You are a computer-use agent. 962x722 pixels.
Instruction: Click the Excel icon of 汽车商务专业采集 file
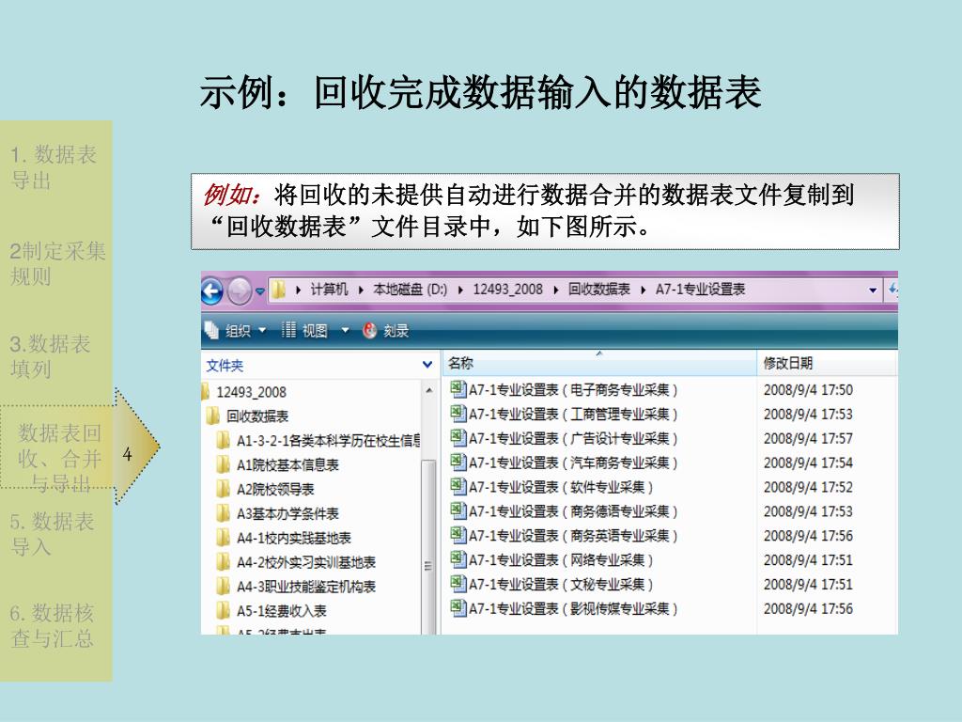tap(458, 462)
